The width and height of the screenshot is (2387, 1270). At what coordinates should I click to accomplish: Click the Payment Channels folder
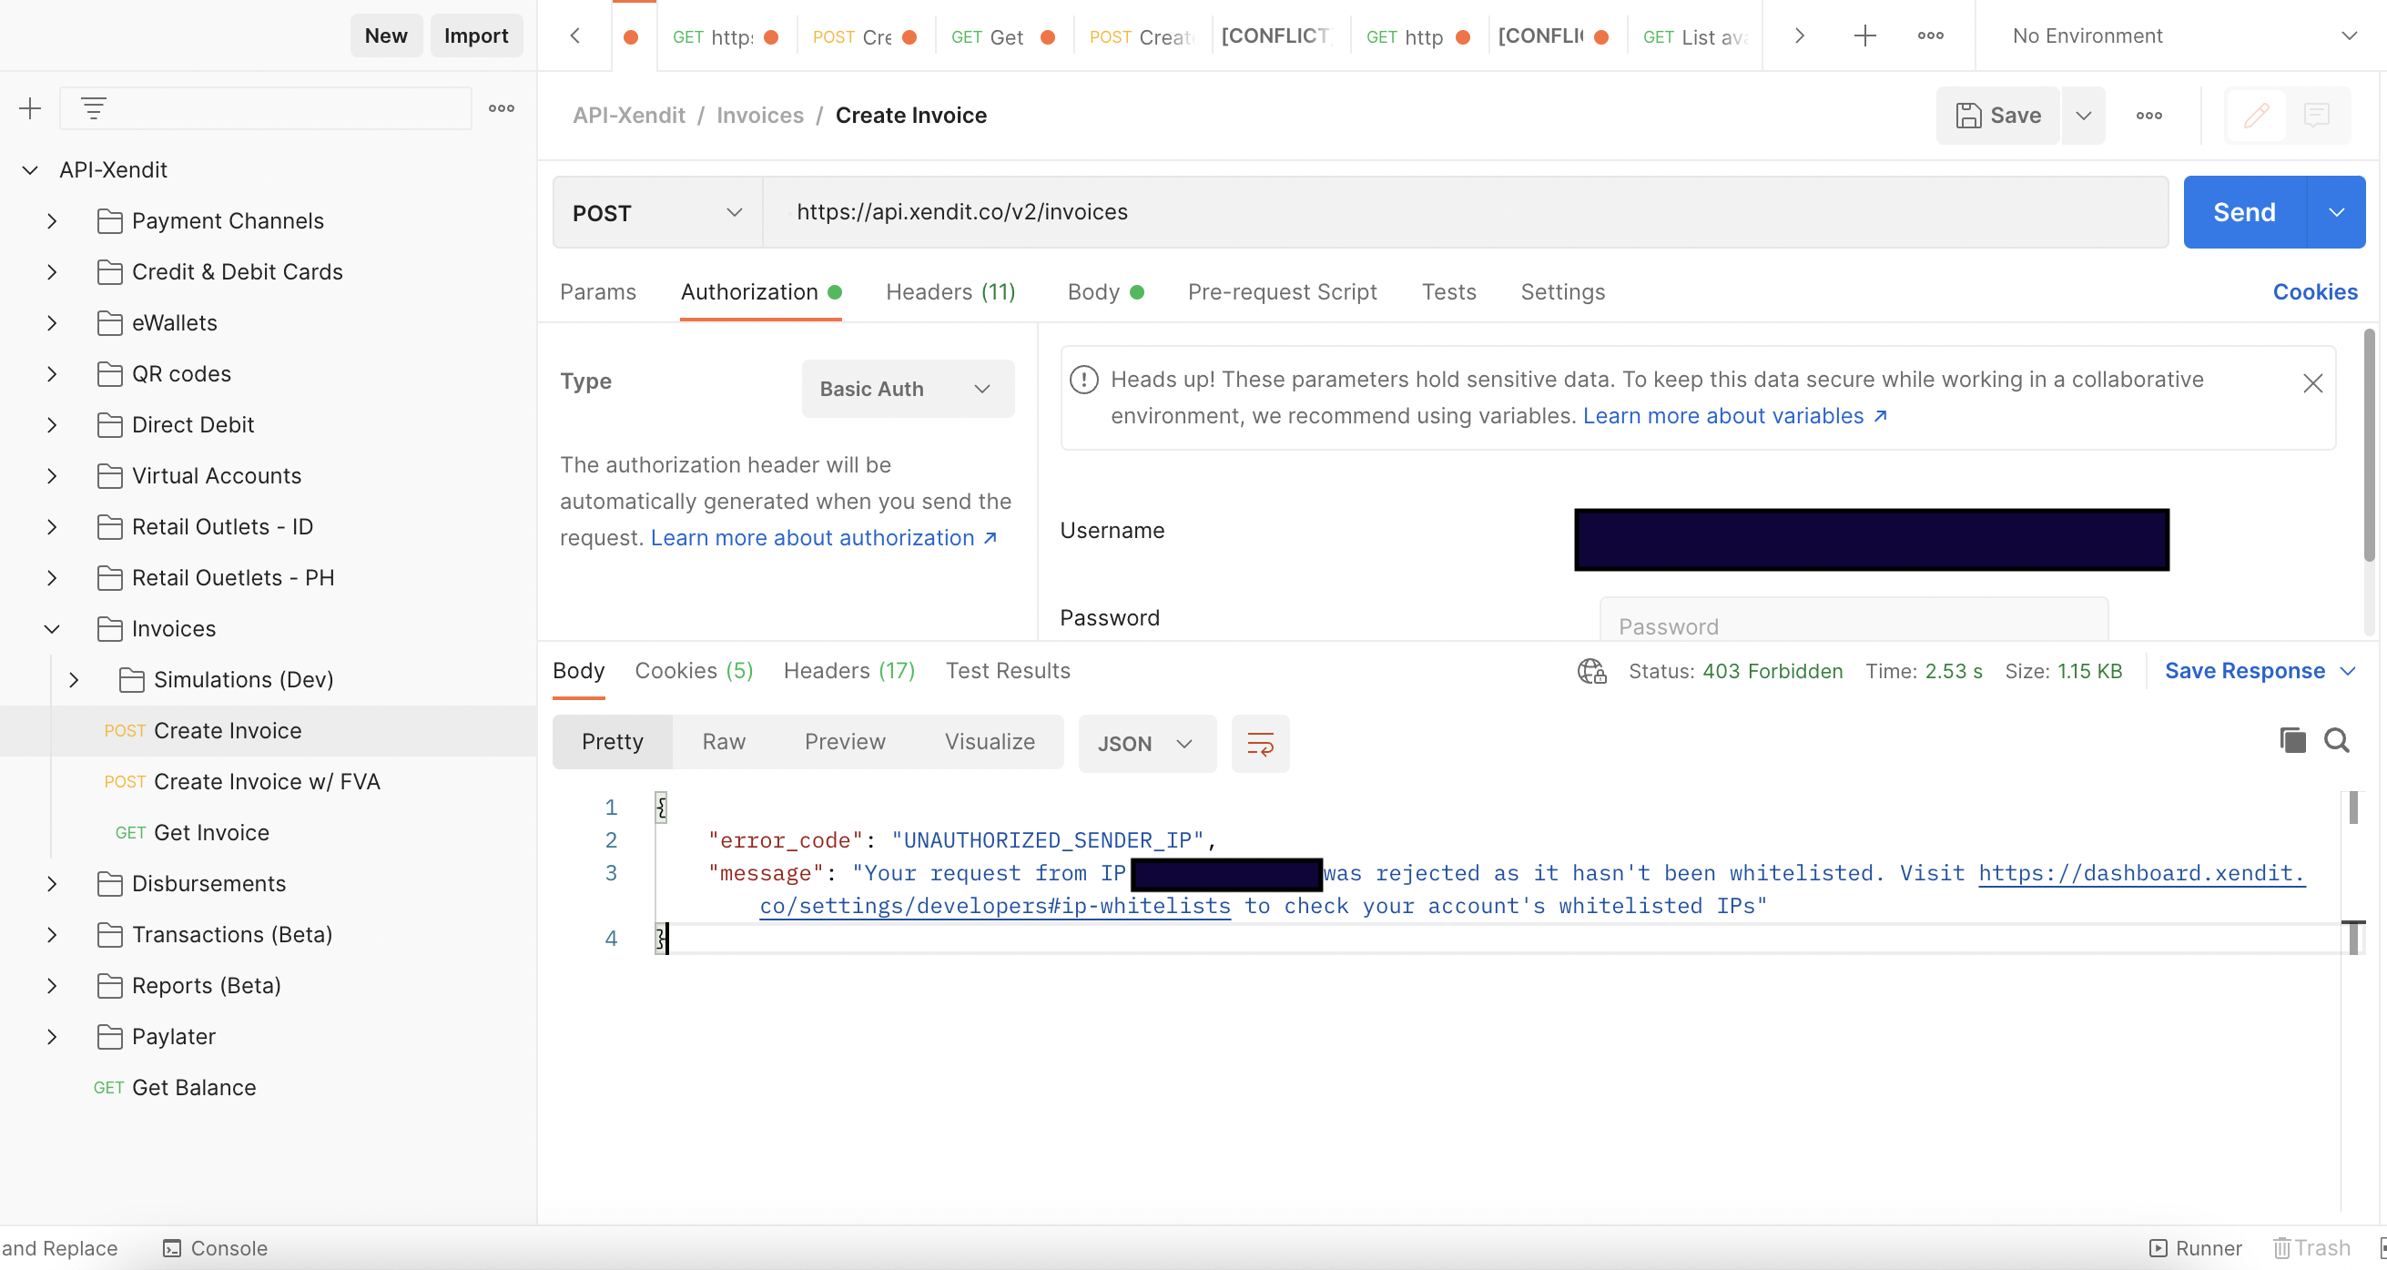[227, 220]
